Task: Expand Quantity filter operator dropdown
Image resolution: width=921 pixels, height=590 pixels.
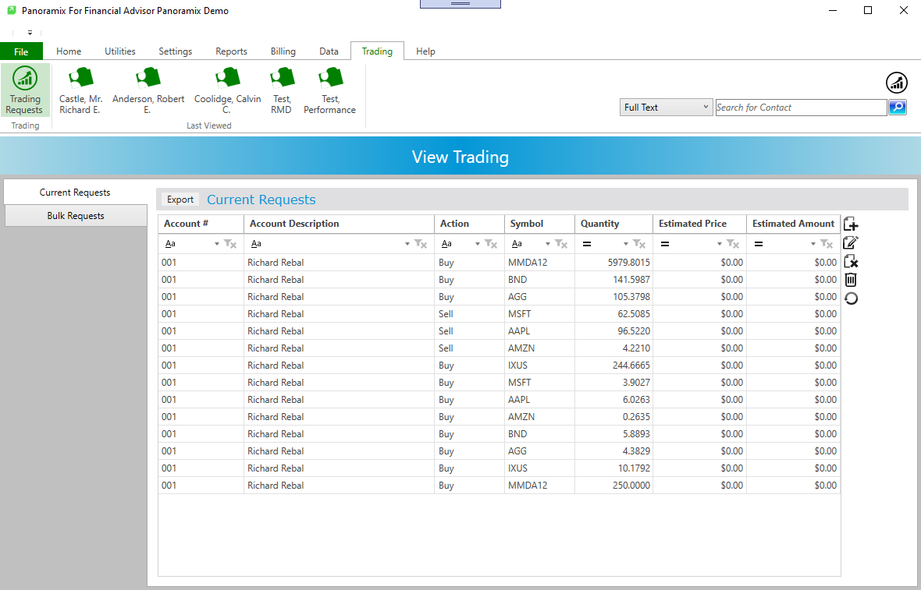Action: click(625, 243)
